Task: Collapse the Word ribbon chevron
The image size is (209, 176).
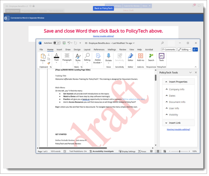Action: [x=195, y=67]
